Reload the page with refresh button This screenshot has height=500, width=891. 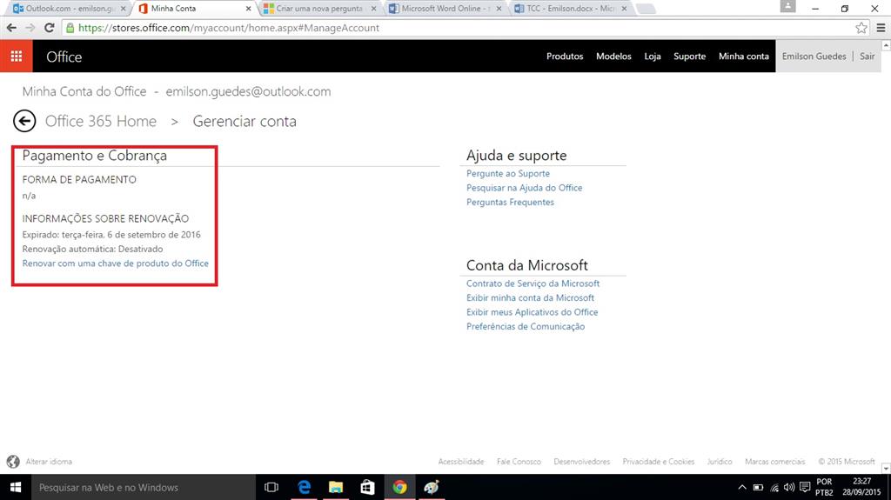click(50, 27)
